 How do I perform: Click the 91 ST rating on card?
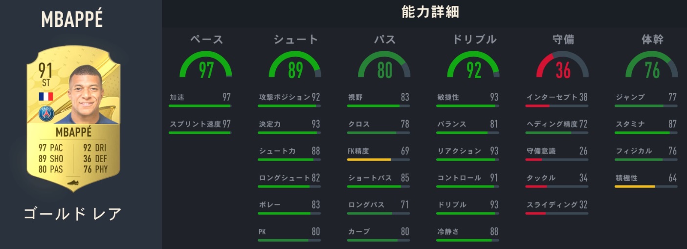click(45, 75)
